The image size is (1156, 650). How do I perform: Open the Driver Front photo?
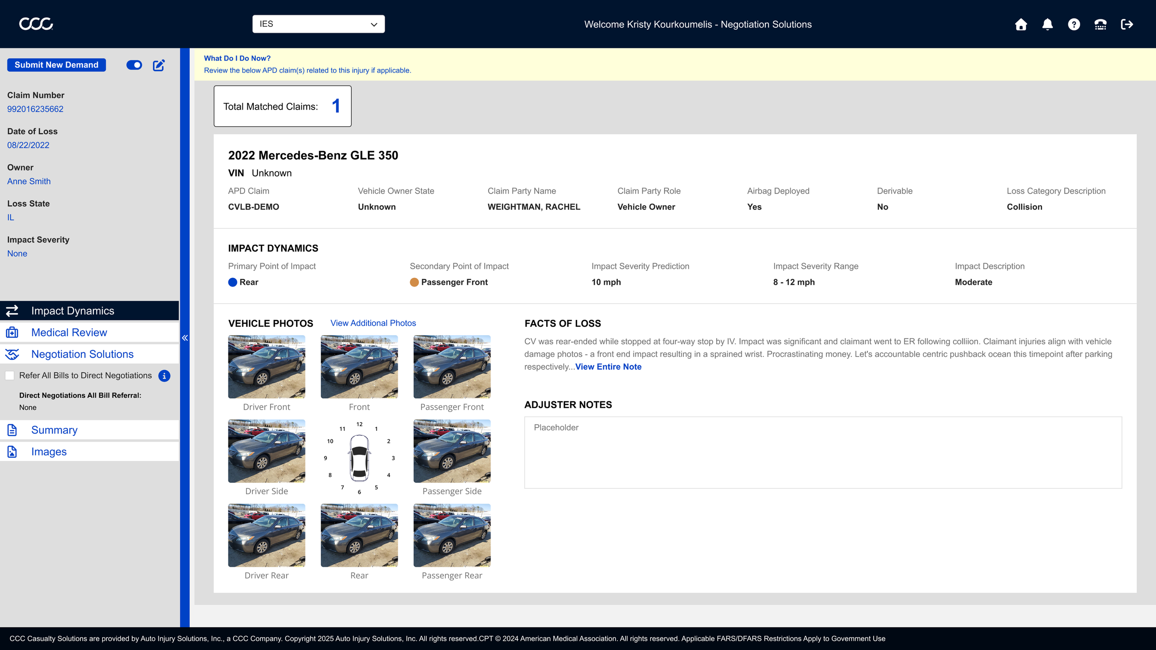267,367
